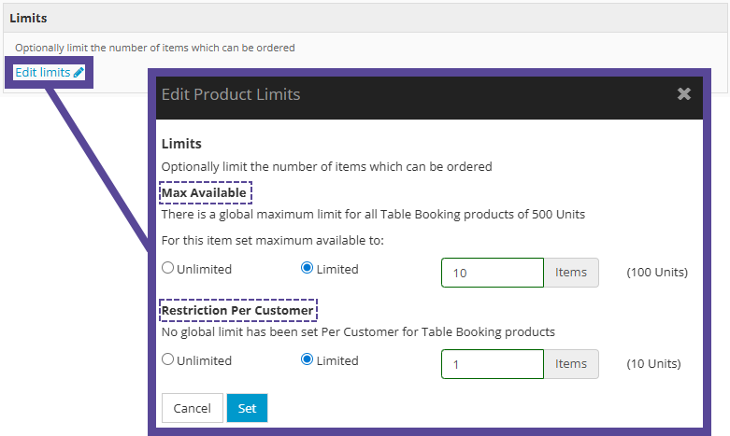
Task: Click the (10 Units) label
Action: point(652,364)
